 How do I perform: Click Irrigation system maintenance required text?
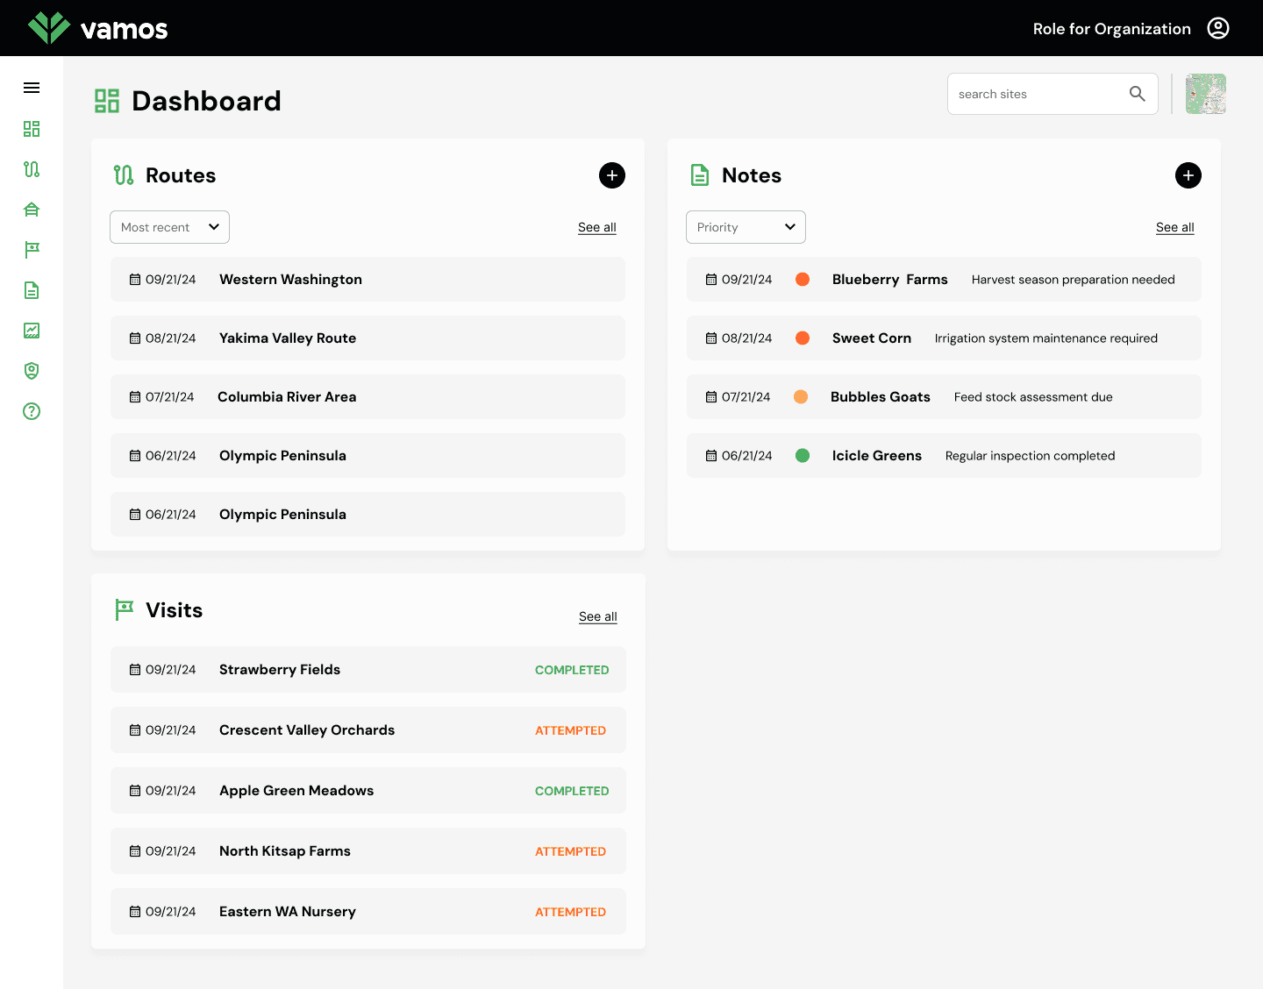coord(1046,338)
